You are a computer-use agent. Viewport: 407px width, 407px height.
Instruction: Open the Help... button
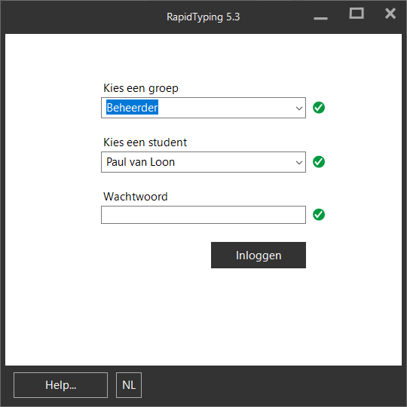pyautogui.click(x=60, y=385)
